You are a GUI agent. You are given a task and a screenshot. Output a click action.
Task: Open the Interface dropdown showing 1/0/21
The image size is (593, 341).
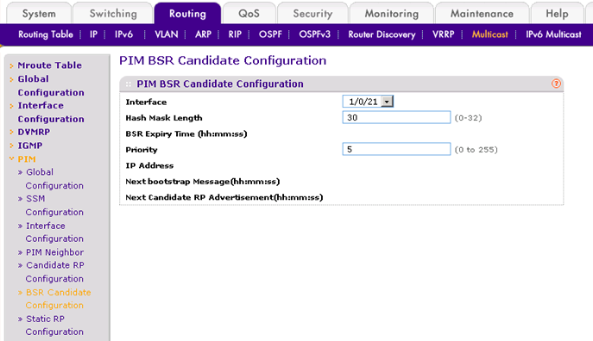point(368,102)
